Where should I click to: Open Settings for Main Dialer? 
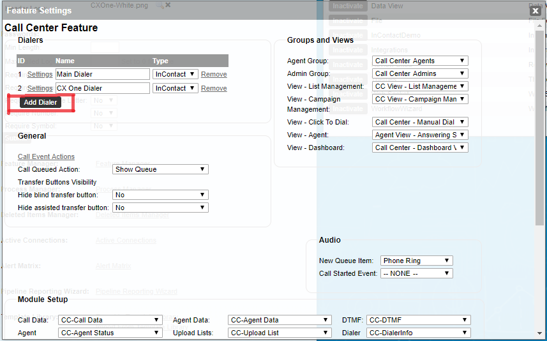click(40, 74)
